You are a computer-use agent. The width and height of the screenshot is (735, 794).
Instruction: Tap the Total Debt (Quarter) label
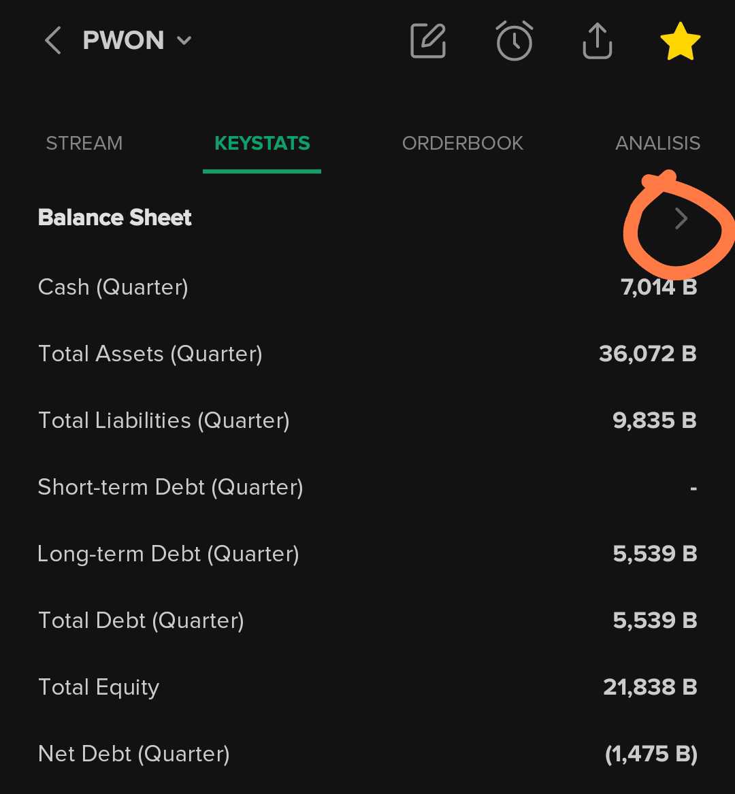click(141, 621)
